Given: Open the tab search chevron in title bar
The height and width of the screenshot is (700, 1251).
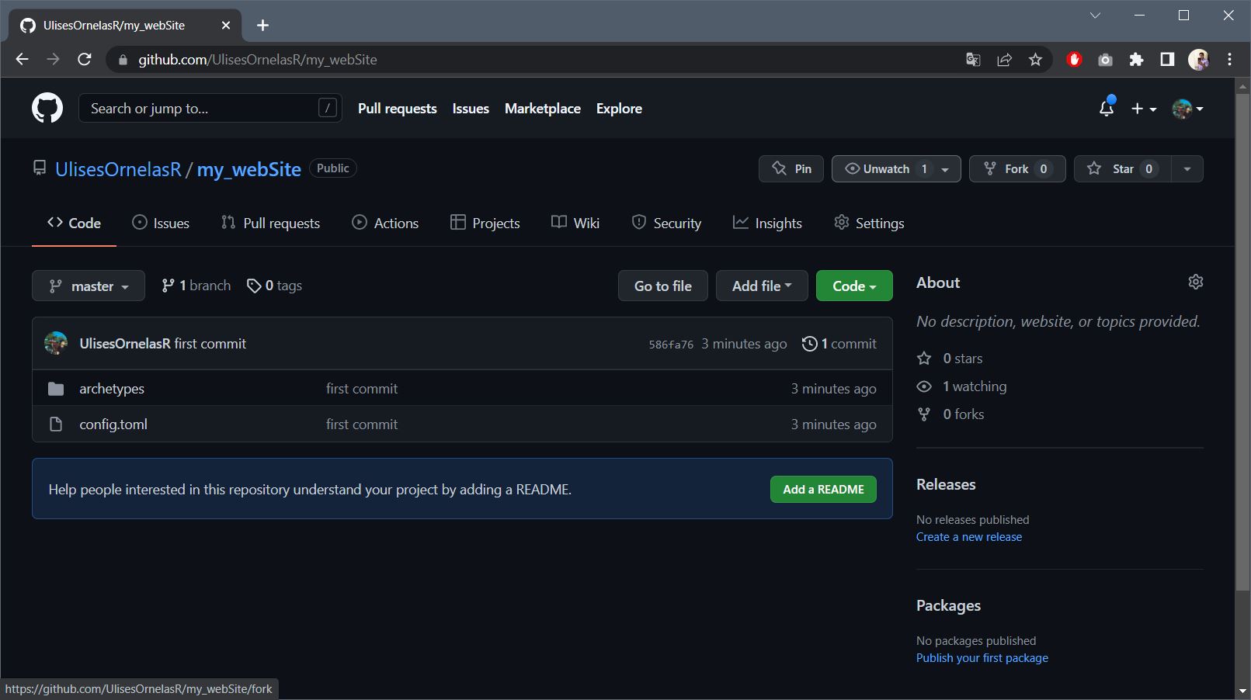Looking at the screenshot, I should [1095, 16].
